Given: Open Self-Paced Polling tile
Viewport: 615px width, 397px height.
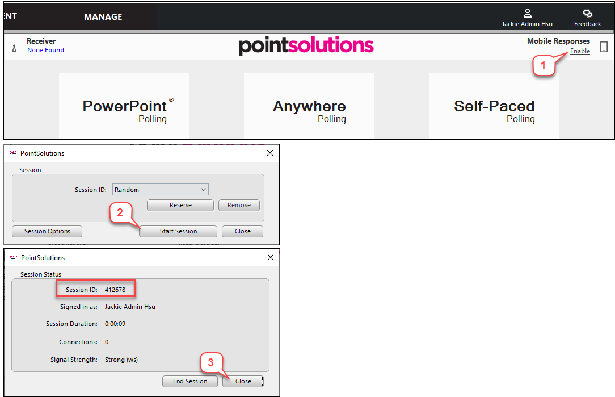Looking at the screenshot, I should (x=494, y=106).
